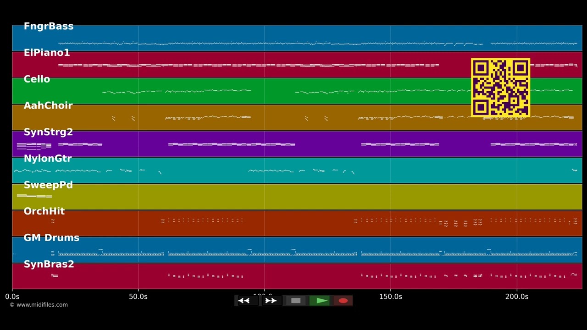Jump to the 50.0s timeline marker
Screen dimensions: 587x330
click(138, 297)
